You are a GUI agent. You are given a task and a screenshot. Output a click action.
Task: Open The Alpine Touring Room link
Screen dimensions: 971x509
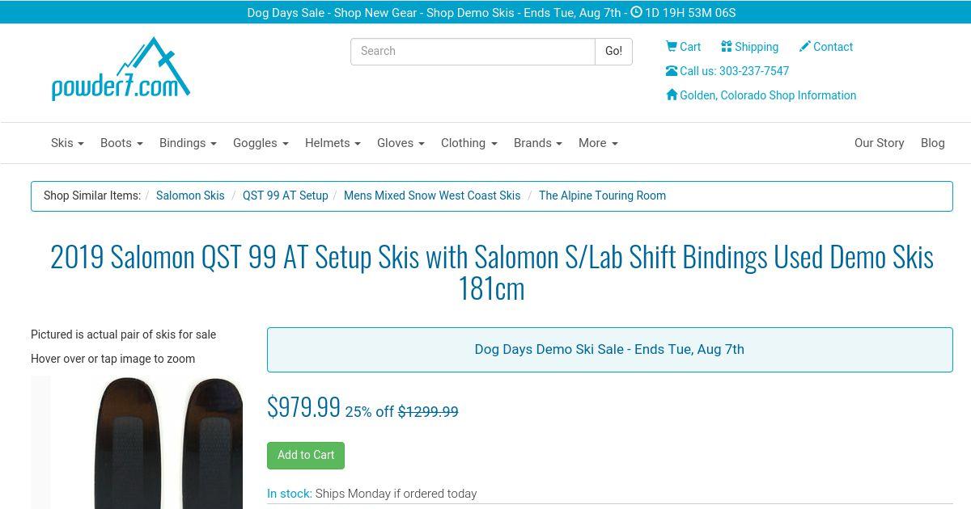point(602,196)
